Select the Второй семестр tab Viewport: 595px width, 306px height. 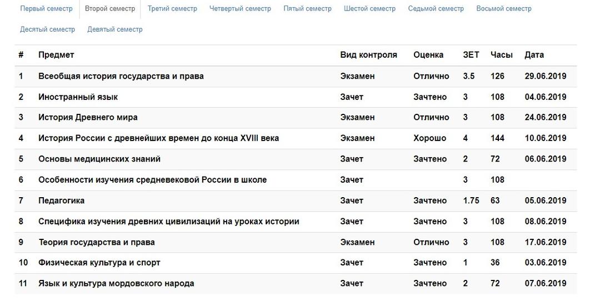pos(110,8)
